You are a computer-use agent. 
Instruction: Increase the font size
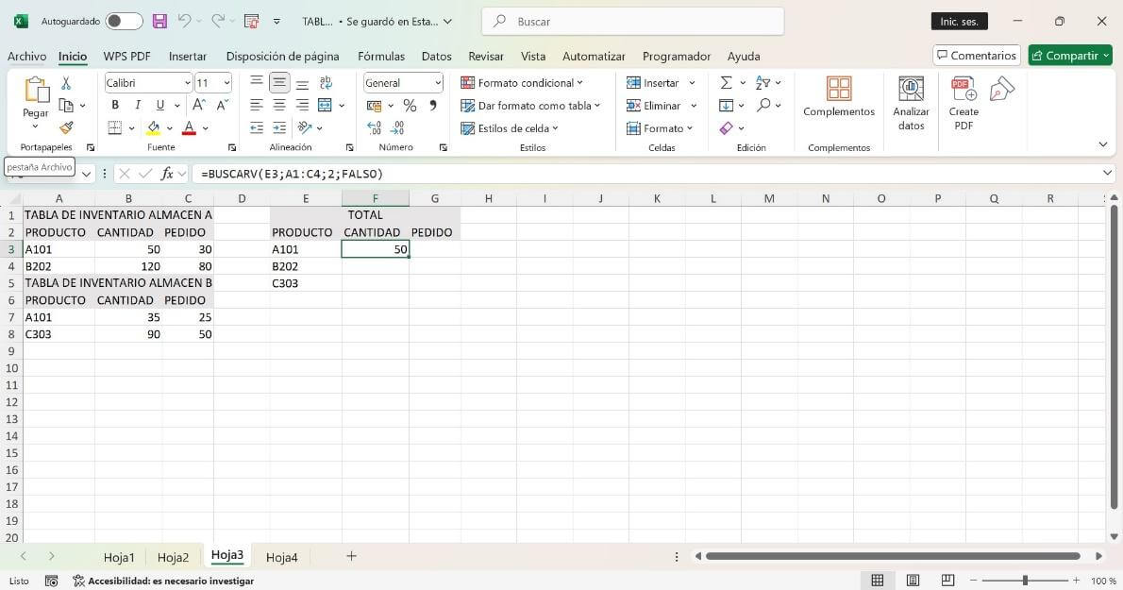pyautogui.click(x=199, y=105)
